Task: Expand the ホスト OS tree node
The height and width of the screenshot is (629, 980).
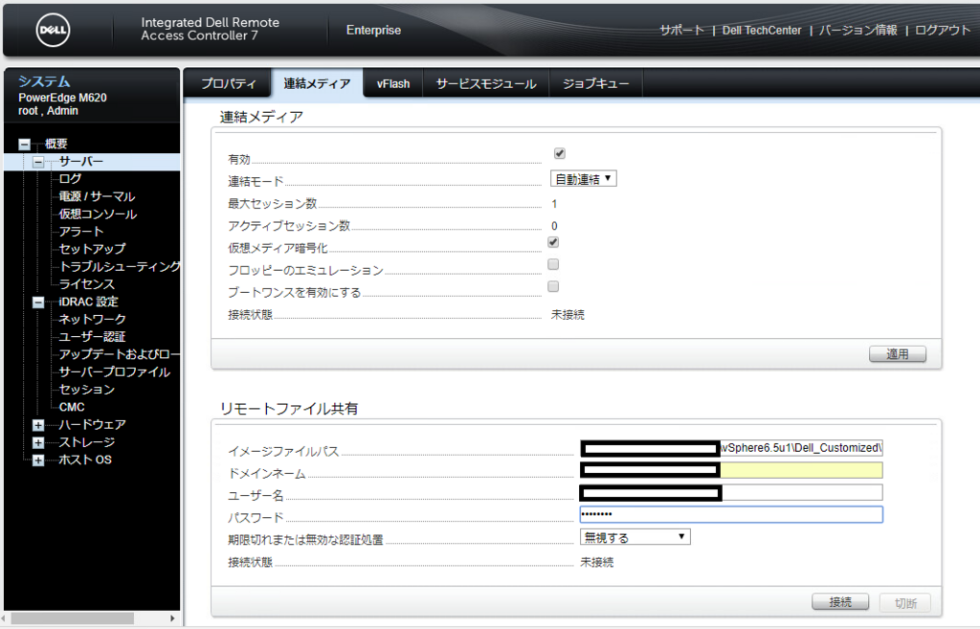Action: (38, 461)
